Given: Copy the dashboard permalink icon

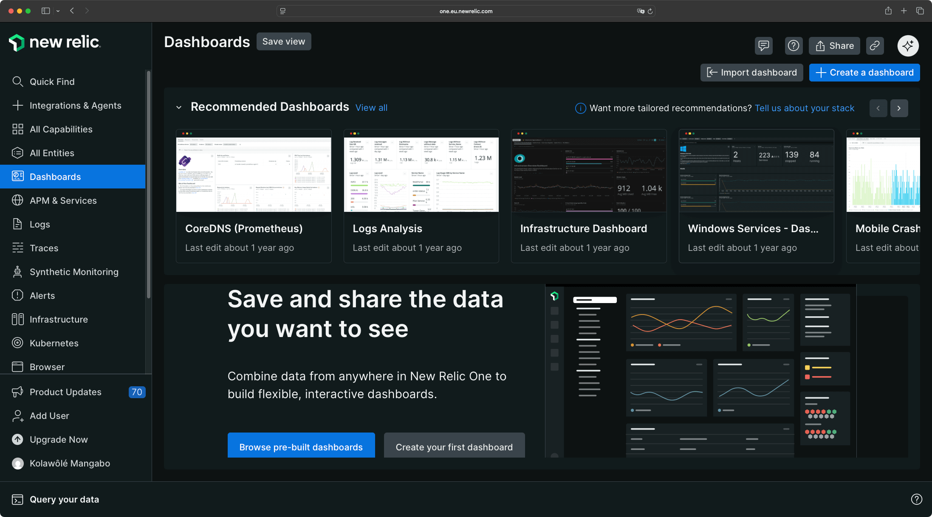Looking at the screenshot, I should 875,45.
